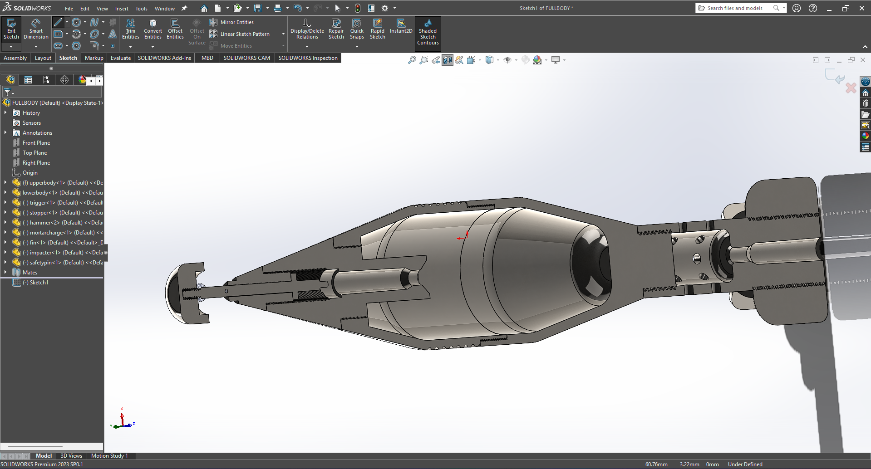Screen dimensions: 871x469
Task: Select the sketch Text tool
Action: [x=113, y=34]
